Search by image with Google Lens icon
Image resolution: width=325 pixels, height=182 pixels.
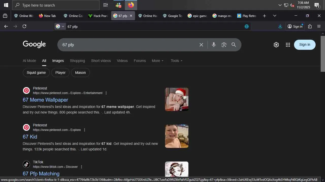[224, 45]
